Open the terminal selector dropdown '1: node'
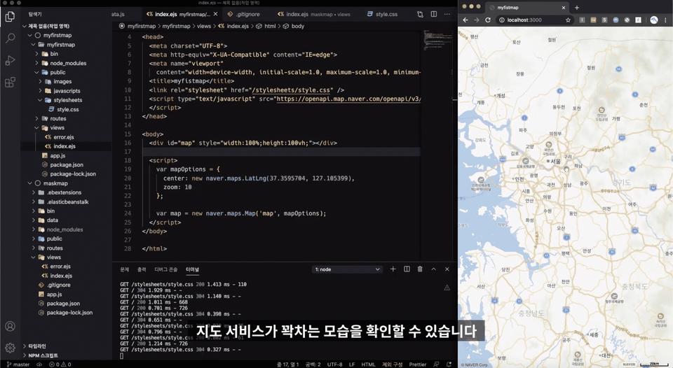Screen dimensions: 673x368 (x=347, y=269)
